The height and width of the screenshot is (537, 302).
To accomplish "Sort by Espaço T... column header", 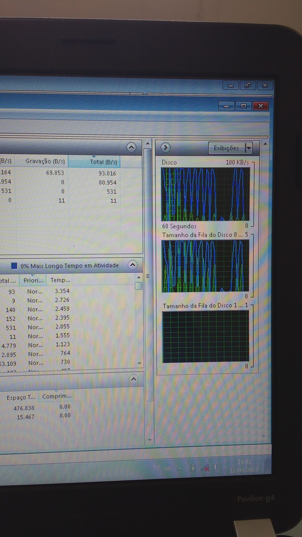I will coord(20,398).
